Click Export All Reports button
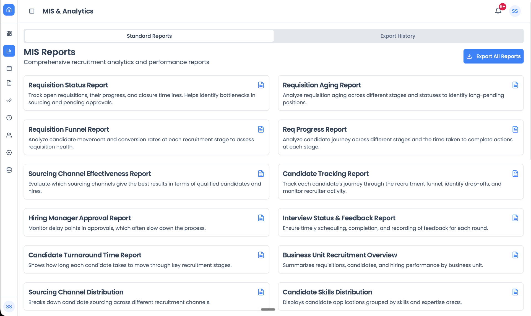This screenshot has width=531, height=316. tap(493, 56)
